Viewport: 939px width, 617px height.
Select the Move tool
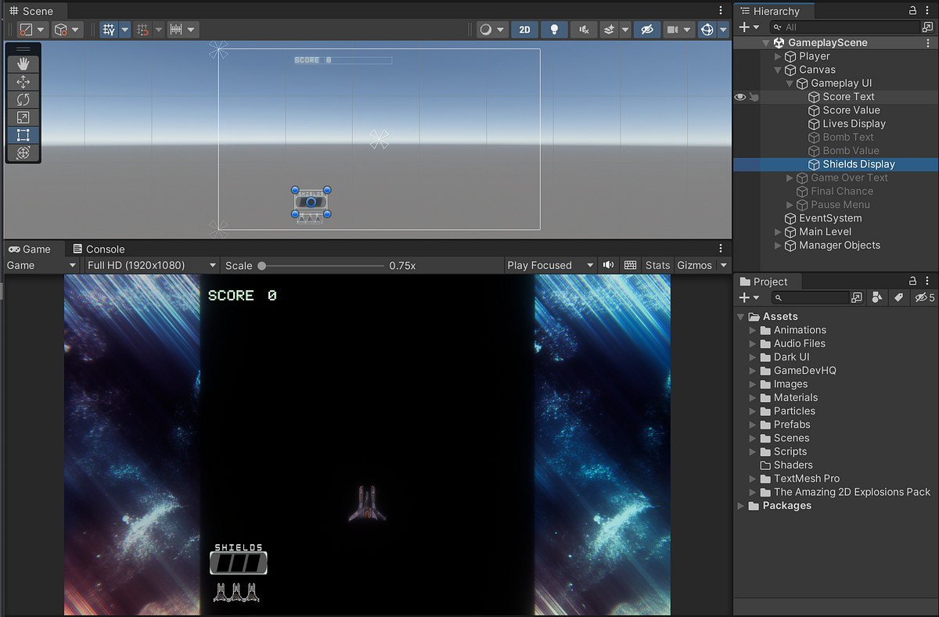coord(23,81)
